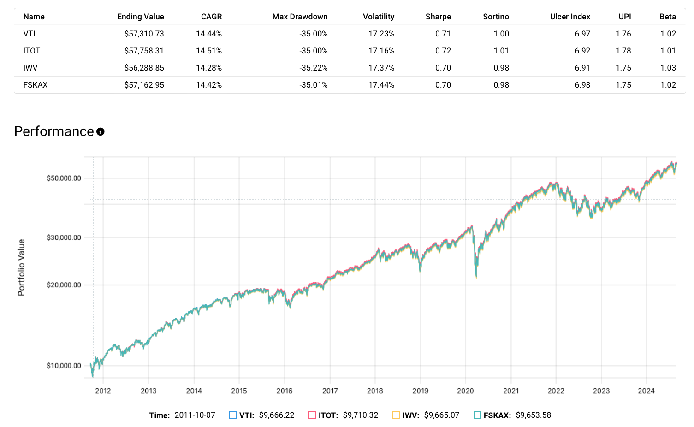The width and height of the screenshot is (694, 427).
Task: Click CAGR value 14.44%
Action: pyautogui.click(x=209, y=34)
